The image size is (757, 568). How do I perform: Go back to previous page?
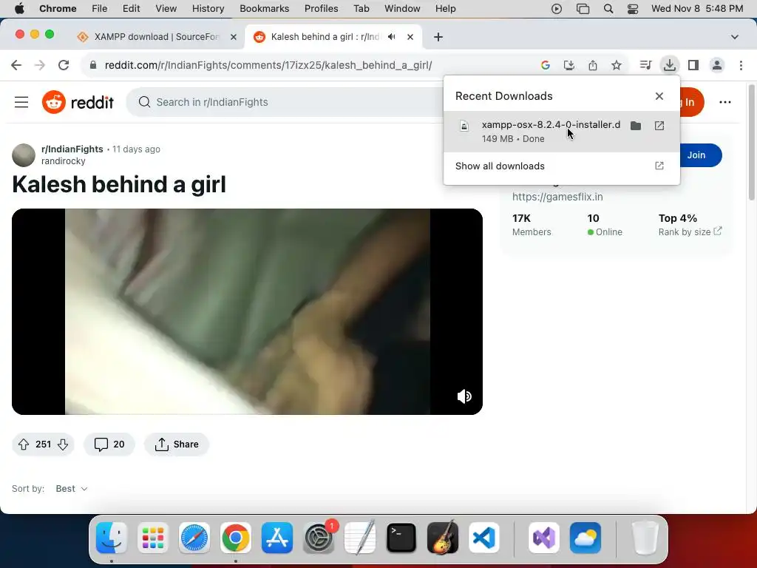pos(16,65)
